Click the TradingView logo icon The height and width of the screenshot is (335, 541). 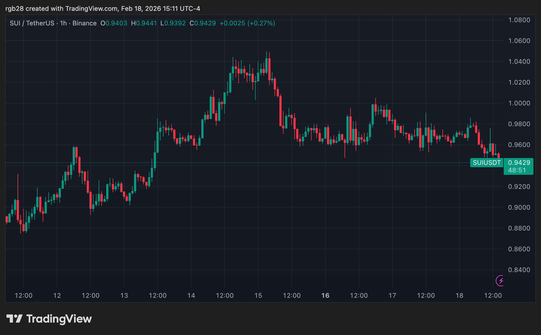coord(14,319)
